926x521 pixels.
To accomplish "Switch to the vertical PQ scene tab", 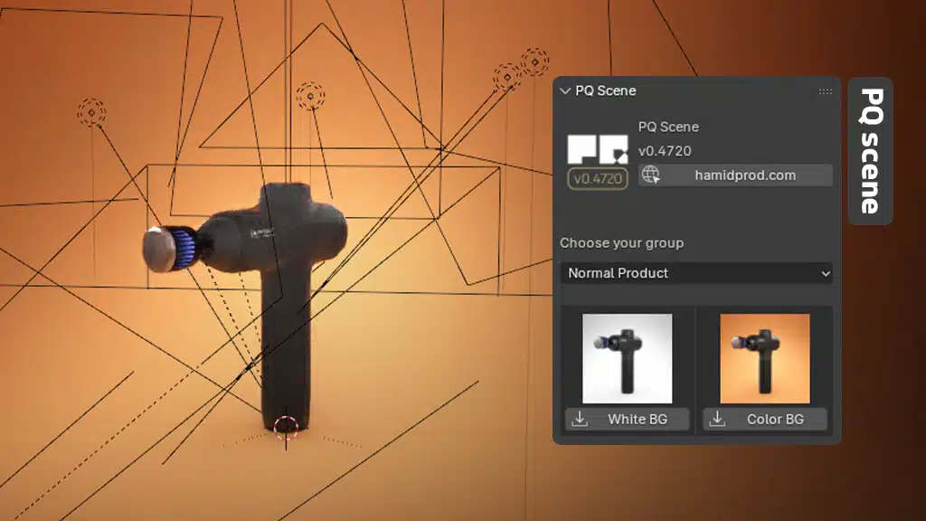I will [x=870, y=151].
